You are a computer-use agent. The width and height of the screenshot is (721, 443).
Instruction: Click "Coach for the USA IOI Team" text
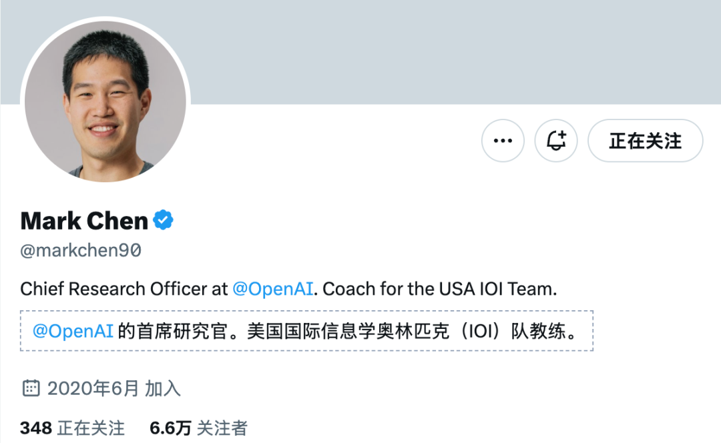439,289
